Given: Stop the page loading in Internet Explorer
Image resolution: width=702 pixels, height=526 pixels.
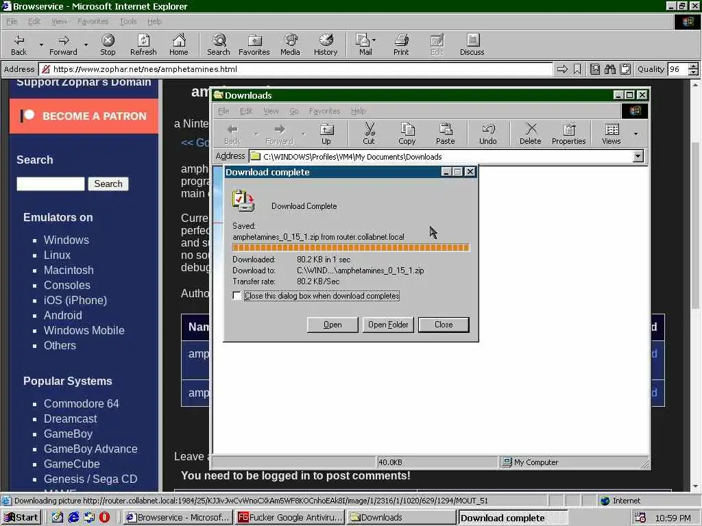Looking at the screenshot, I should 108,45.
